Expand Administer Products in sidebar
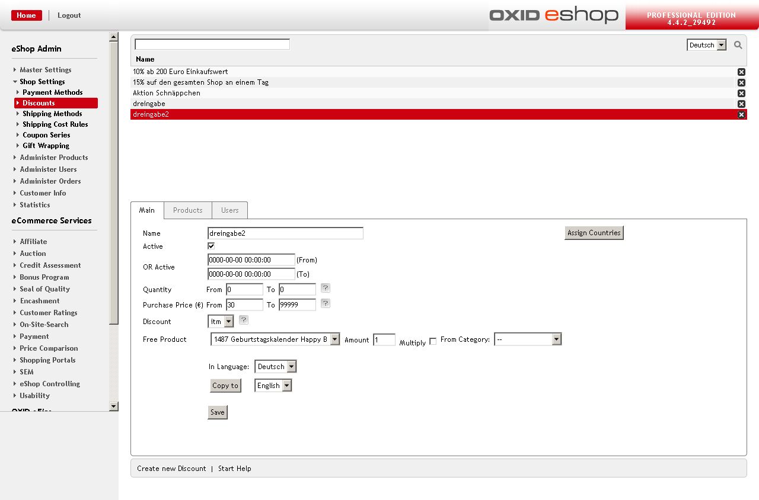759x500 pixels. 53,158
